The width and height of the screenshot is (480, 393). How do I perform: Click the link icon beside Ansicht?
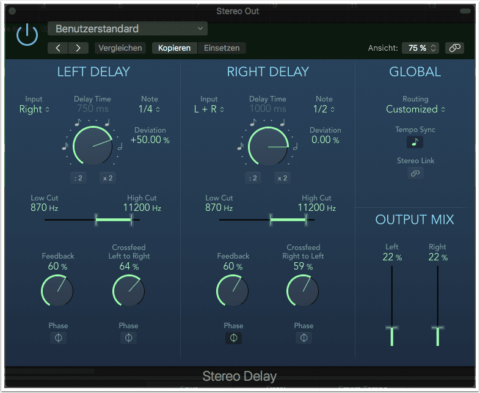pyautogui.click(x=454, y=48)
